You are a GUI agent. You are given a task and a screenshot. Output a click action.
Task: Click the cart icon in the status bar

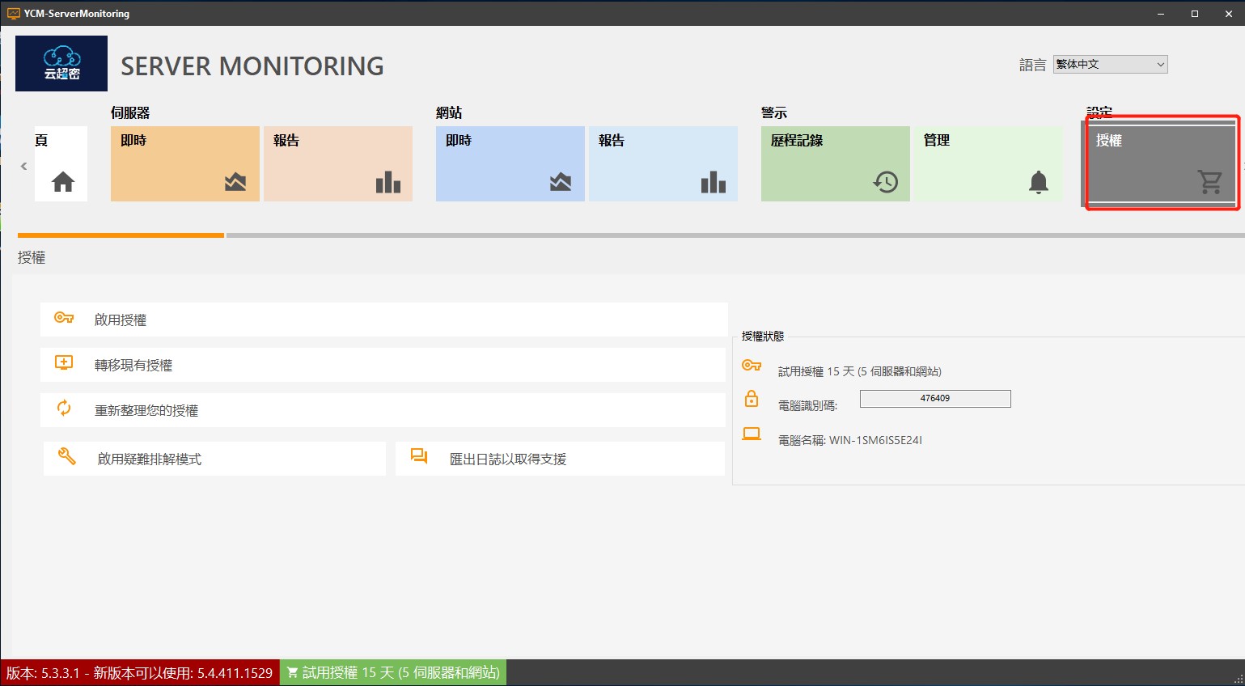292,673
